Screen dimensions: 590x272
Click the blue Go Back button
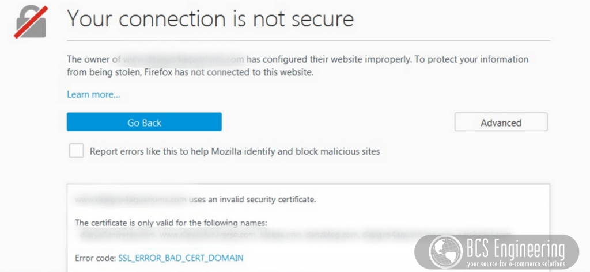coord(144,122)
